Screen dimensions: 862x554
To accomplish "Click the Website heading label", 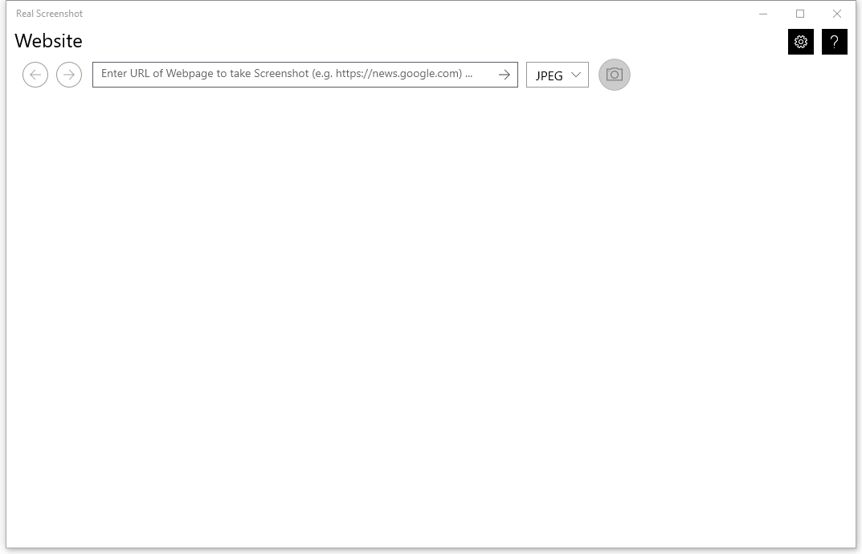I will 48,41.
